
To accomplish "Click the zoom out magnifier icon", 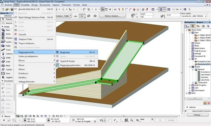I will click(x=38, y=116).
